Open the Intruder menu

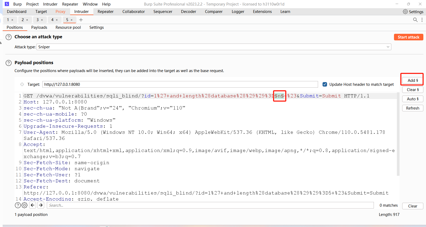50,4
